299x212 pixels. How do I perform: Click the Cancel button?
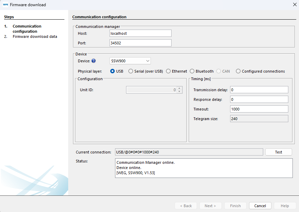click(x=260, y=206)
